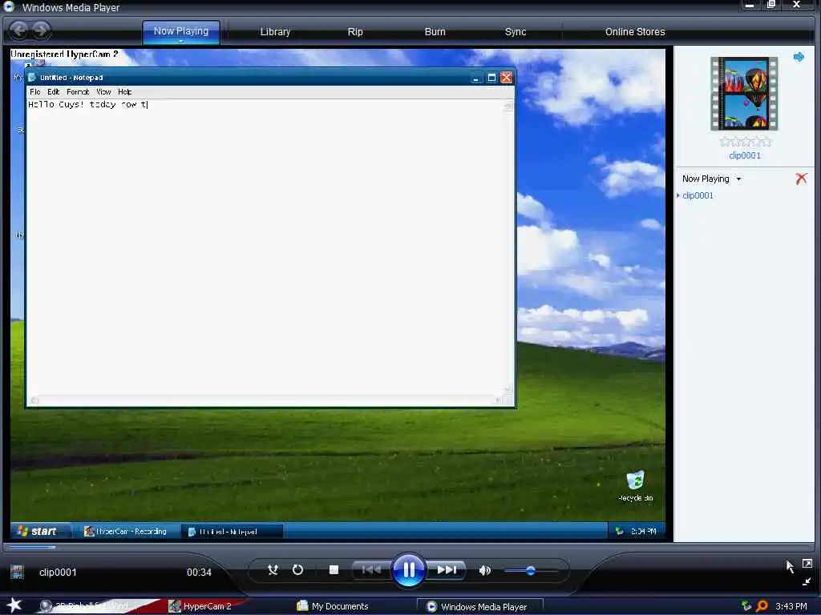Pause the playing clip
This screenshot has width=821, height=615.
coord(408,569)
